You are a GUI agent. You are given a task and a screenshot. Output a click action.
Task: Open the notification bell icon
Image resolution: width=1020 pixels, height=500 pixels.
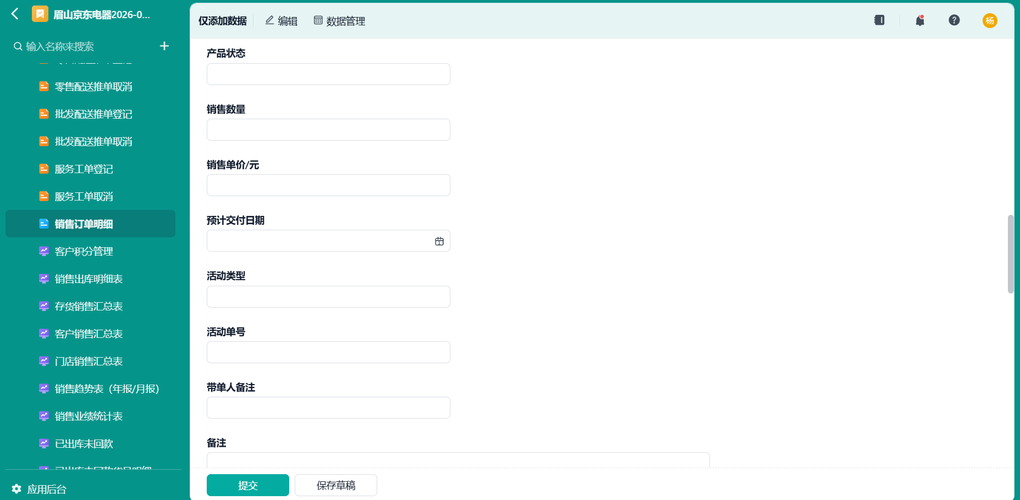tap(919, 20)
